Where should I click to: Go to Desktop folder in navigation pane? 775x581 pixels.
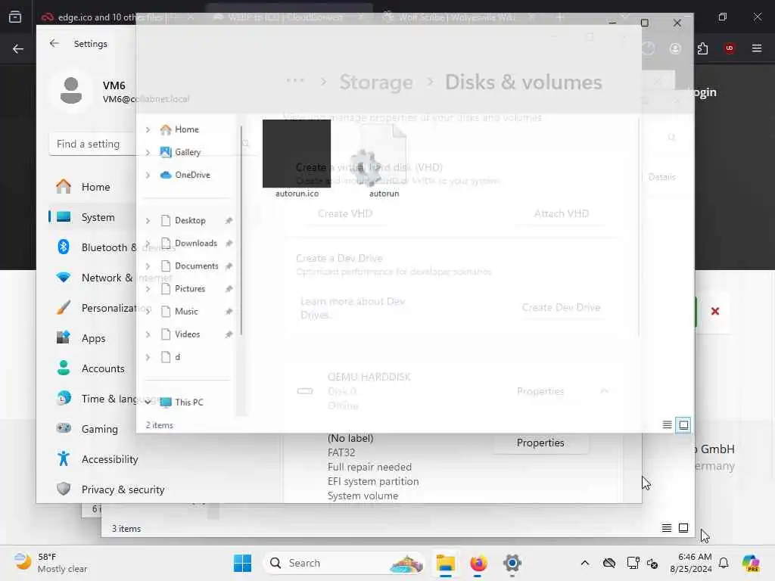183,220
